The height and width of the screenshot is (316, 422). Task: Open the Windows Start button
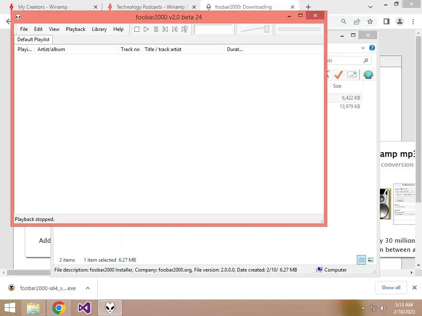[10, 308]
